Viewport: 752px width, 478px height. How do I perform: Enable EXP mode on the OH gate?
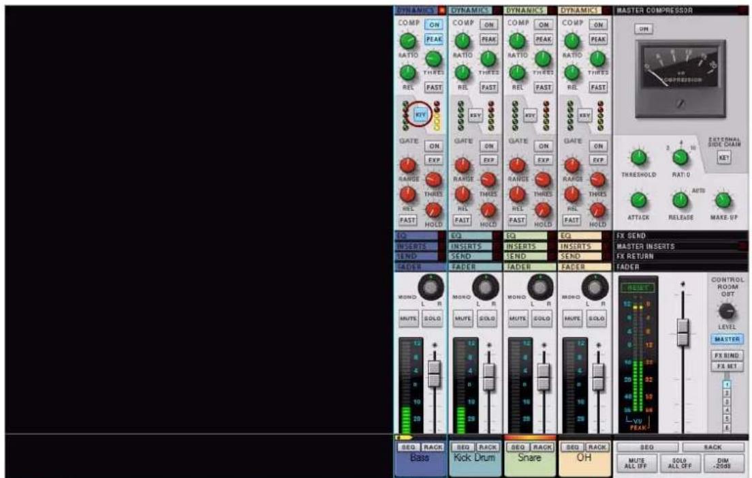tap(598, 160)
